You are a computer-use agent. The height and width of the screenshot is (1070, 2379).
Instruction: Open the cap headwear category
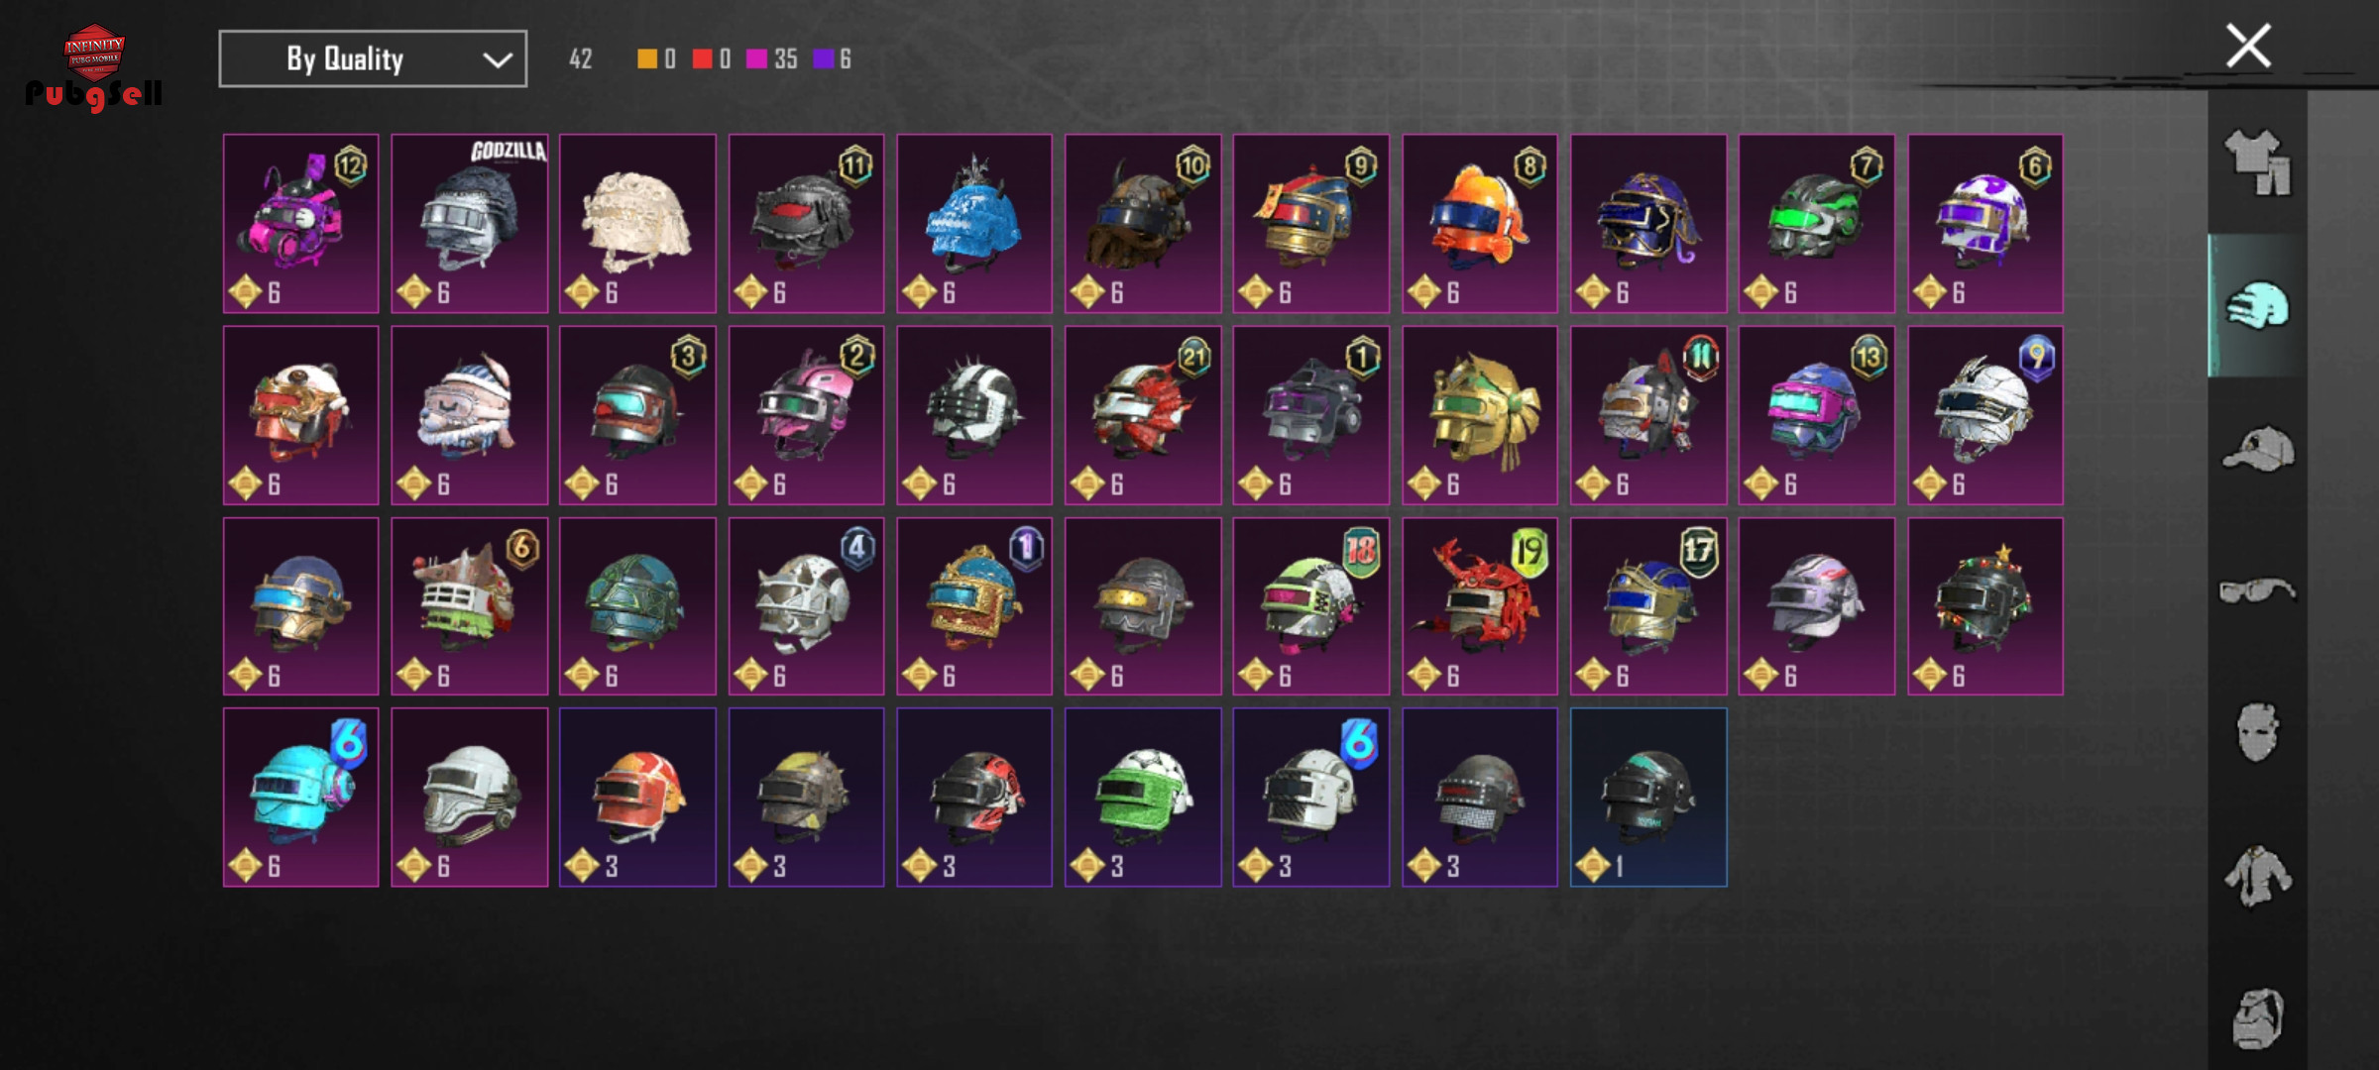coord(2258,449)
